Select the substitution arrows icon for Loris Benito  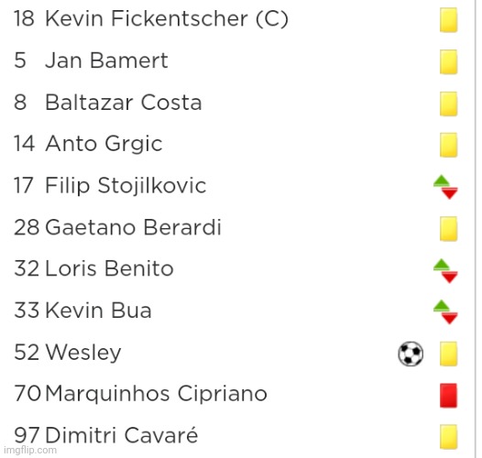[x=445, y=271]
